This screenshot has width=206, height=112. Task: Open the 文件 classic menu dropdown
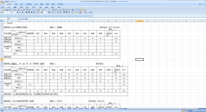pos(9,7)
